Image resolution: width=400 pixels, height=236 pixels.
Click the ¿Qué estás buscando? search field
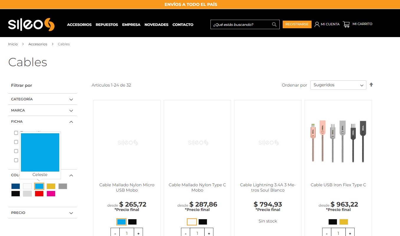[242, 24]
